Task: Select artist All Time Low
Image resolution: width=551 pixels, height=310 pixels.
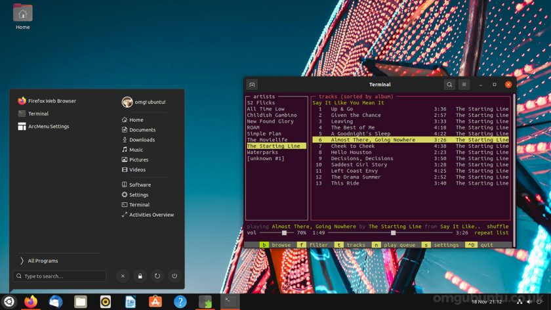Action: coord(266,109)
